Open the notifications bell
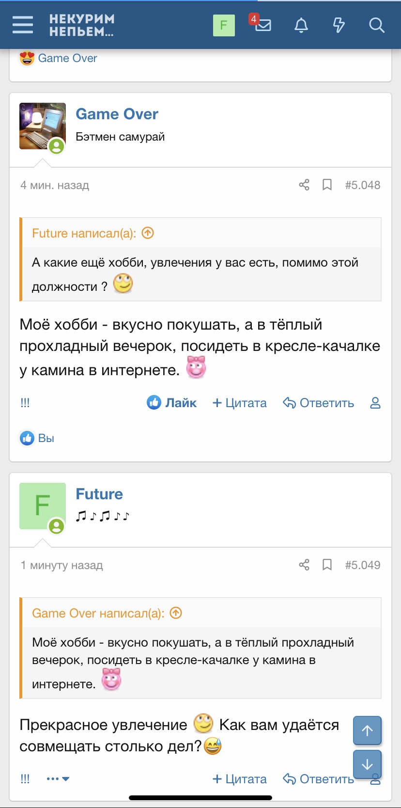This screenshot has width=401, height=808. [301, 25]
